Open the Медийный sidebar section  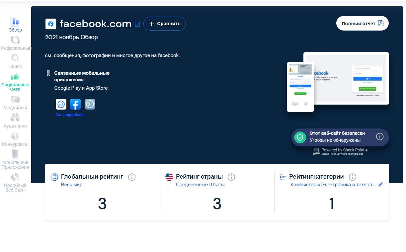(15, 103)
